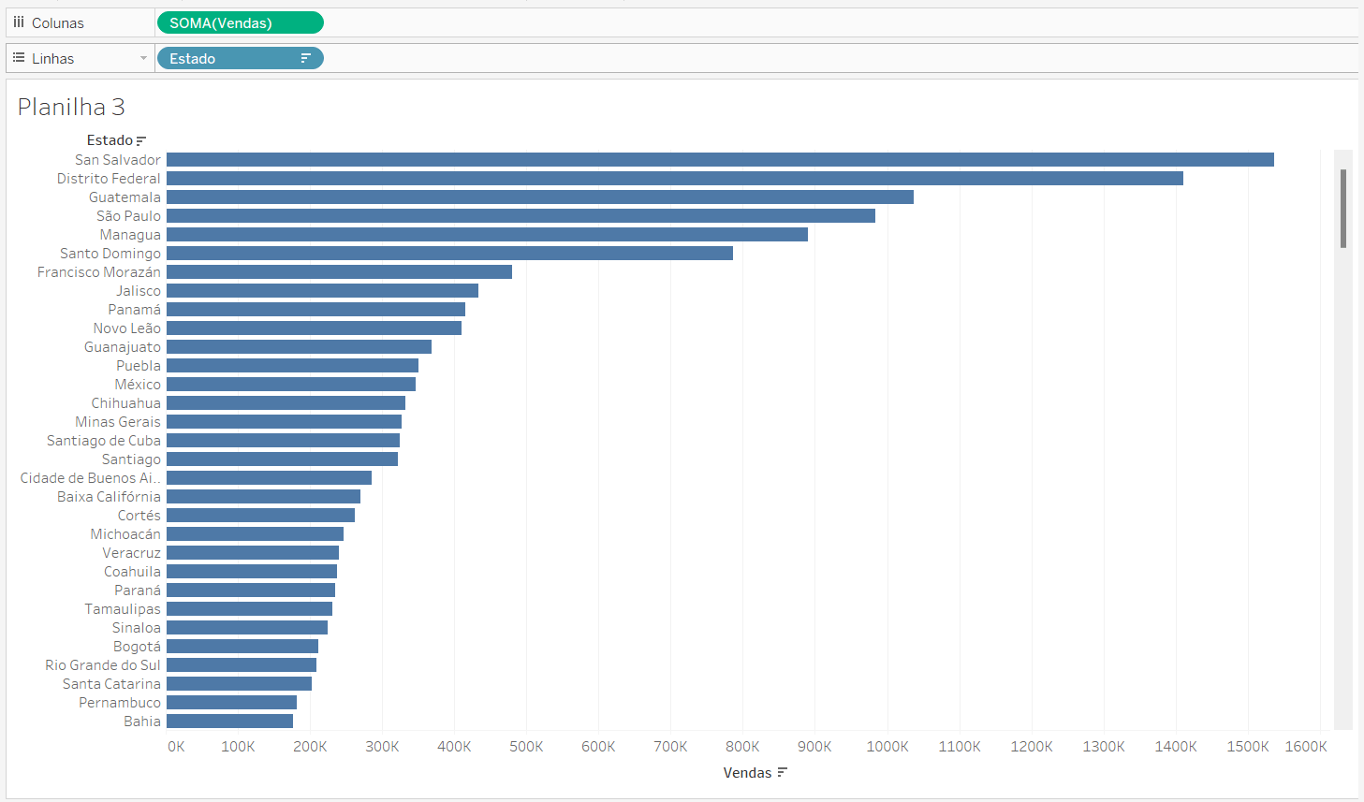Click the Panamá row label
This screenshot has height=802, width=1364.
click(134, 310)
